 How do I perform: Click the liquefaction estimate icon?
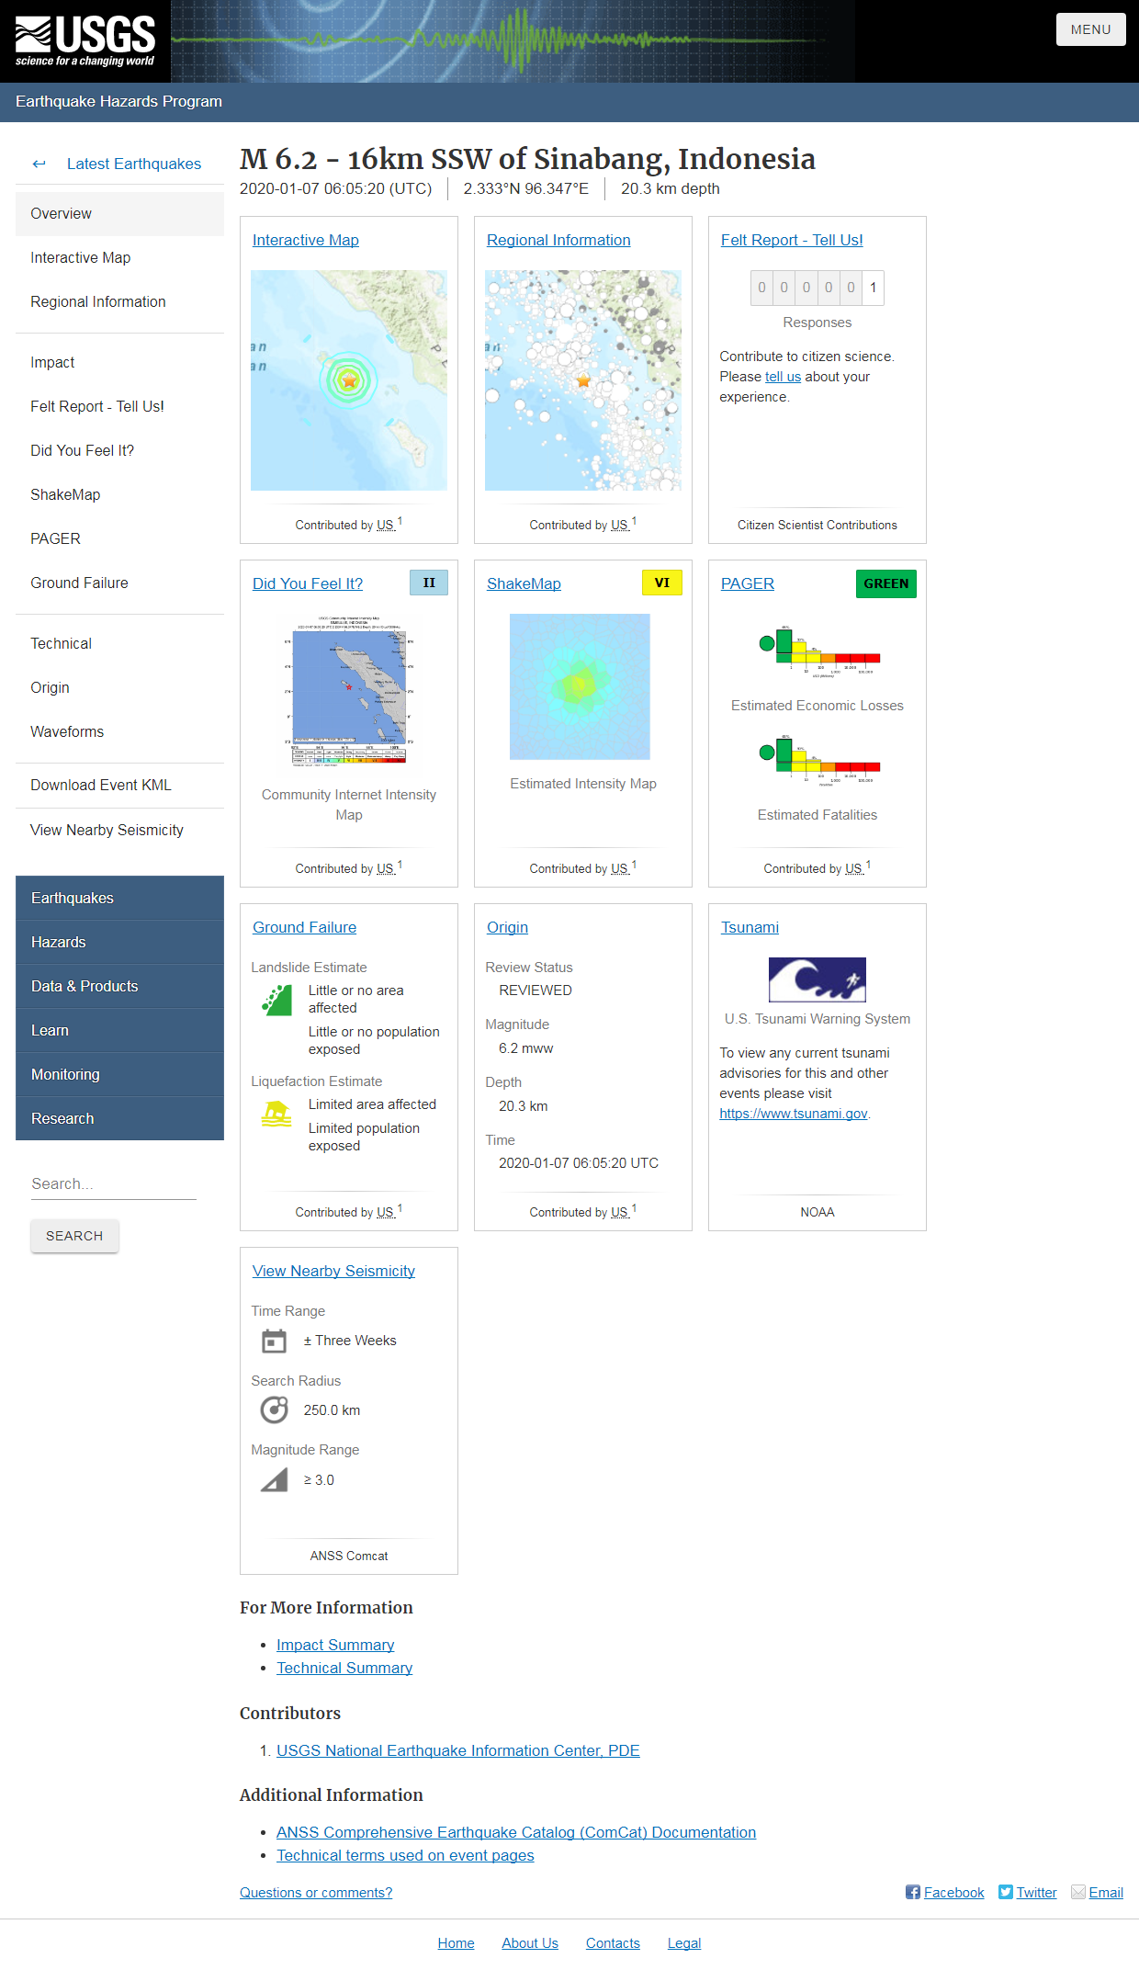point(276,1114)
